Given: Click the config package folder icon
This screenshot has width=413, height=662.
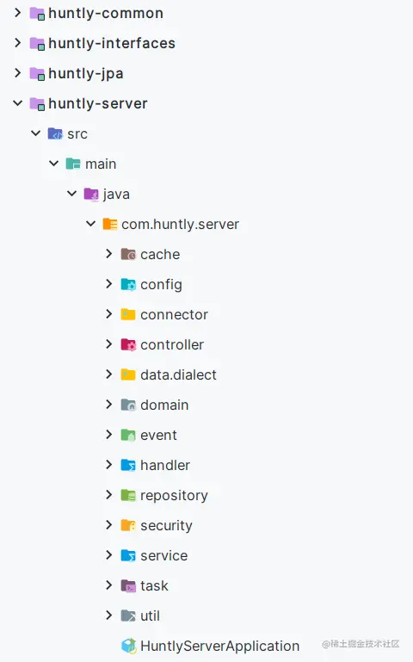Looking at the screenshot, I should pyautogui.click(x=128, y=285).
